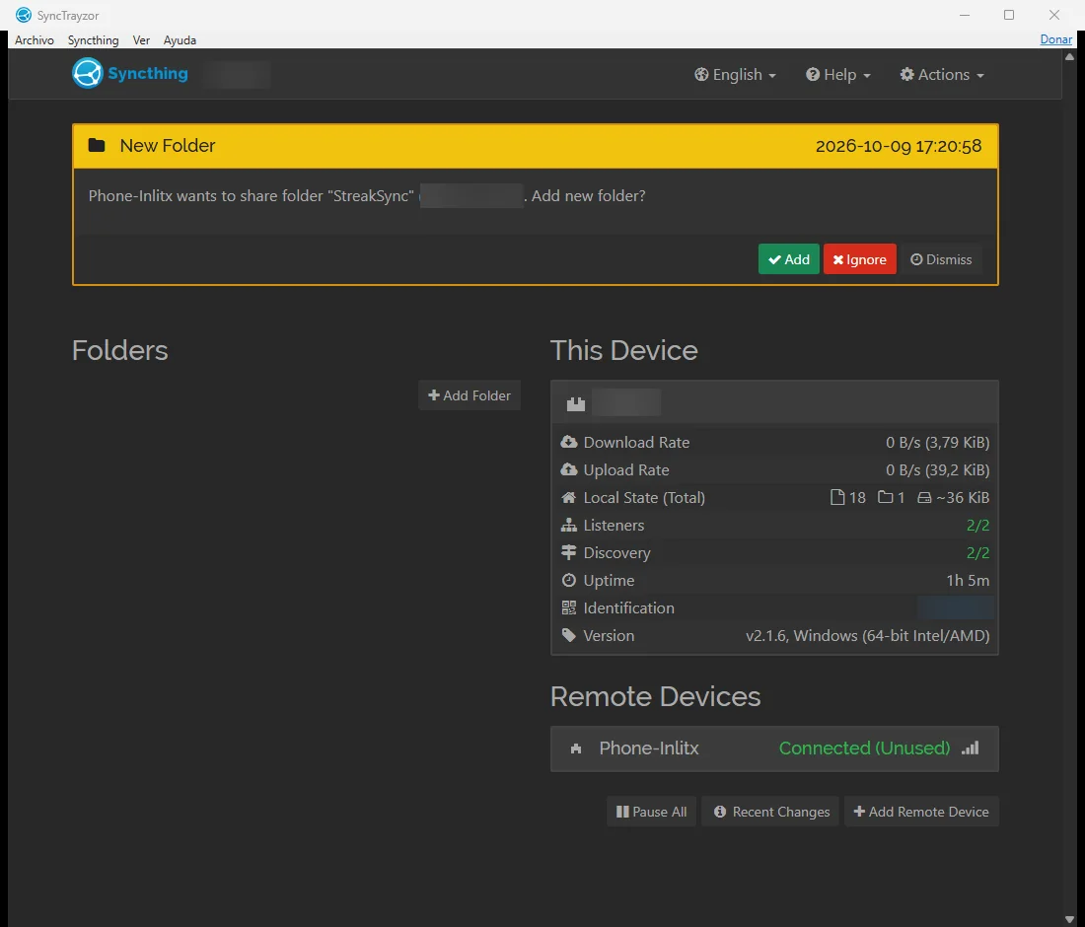Click the Download Rate value 0 B/s (3,79 KiB)
Viewport: 1085px width, 927px height.
[938, 442]
